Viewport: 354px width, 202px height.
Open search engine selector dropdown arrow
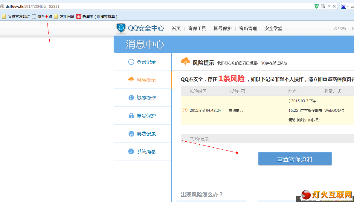coord(348,7)
